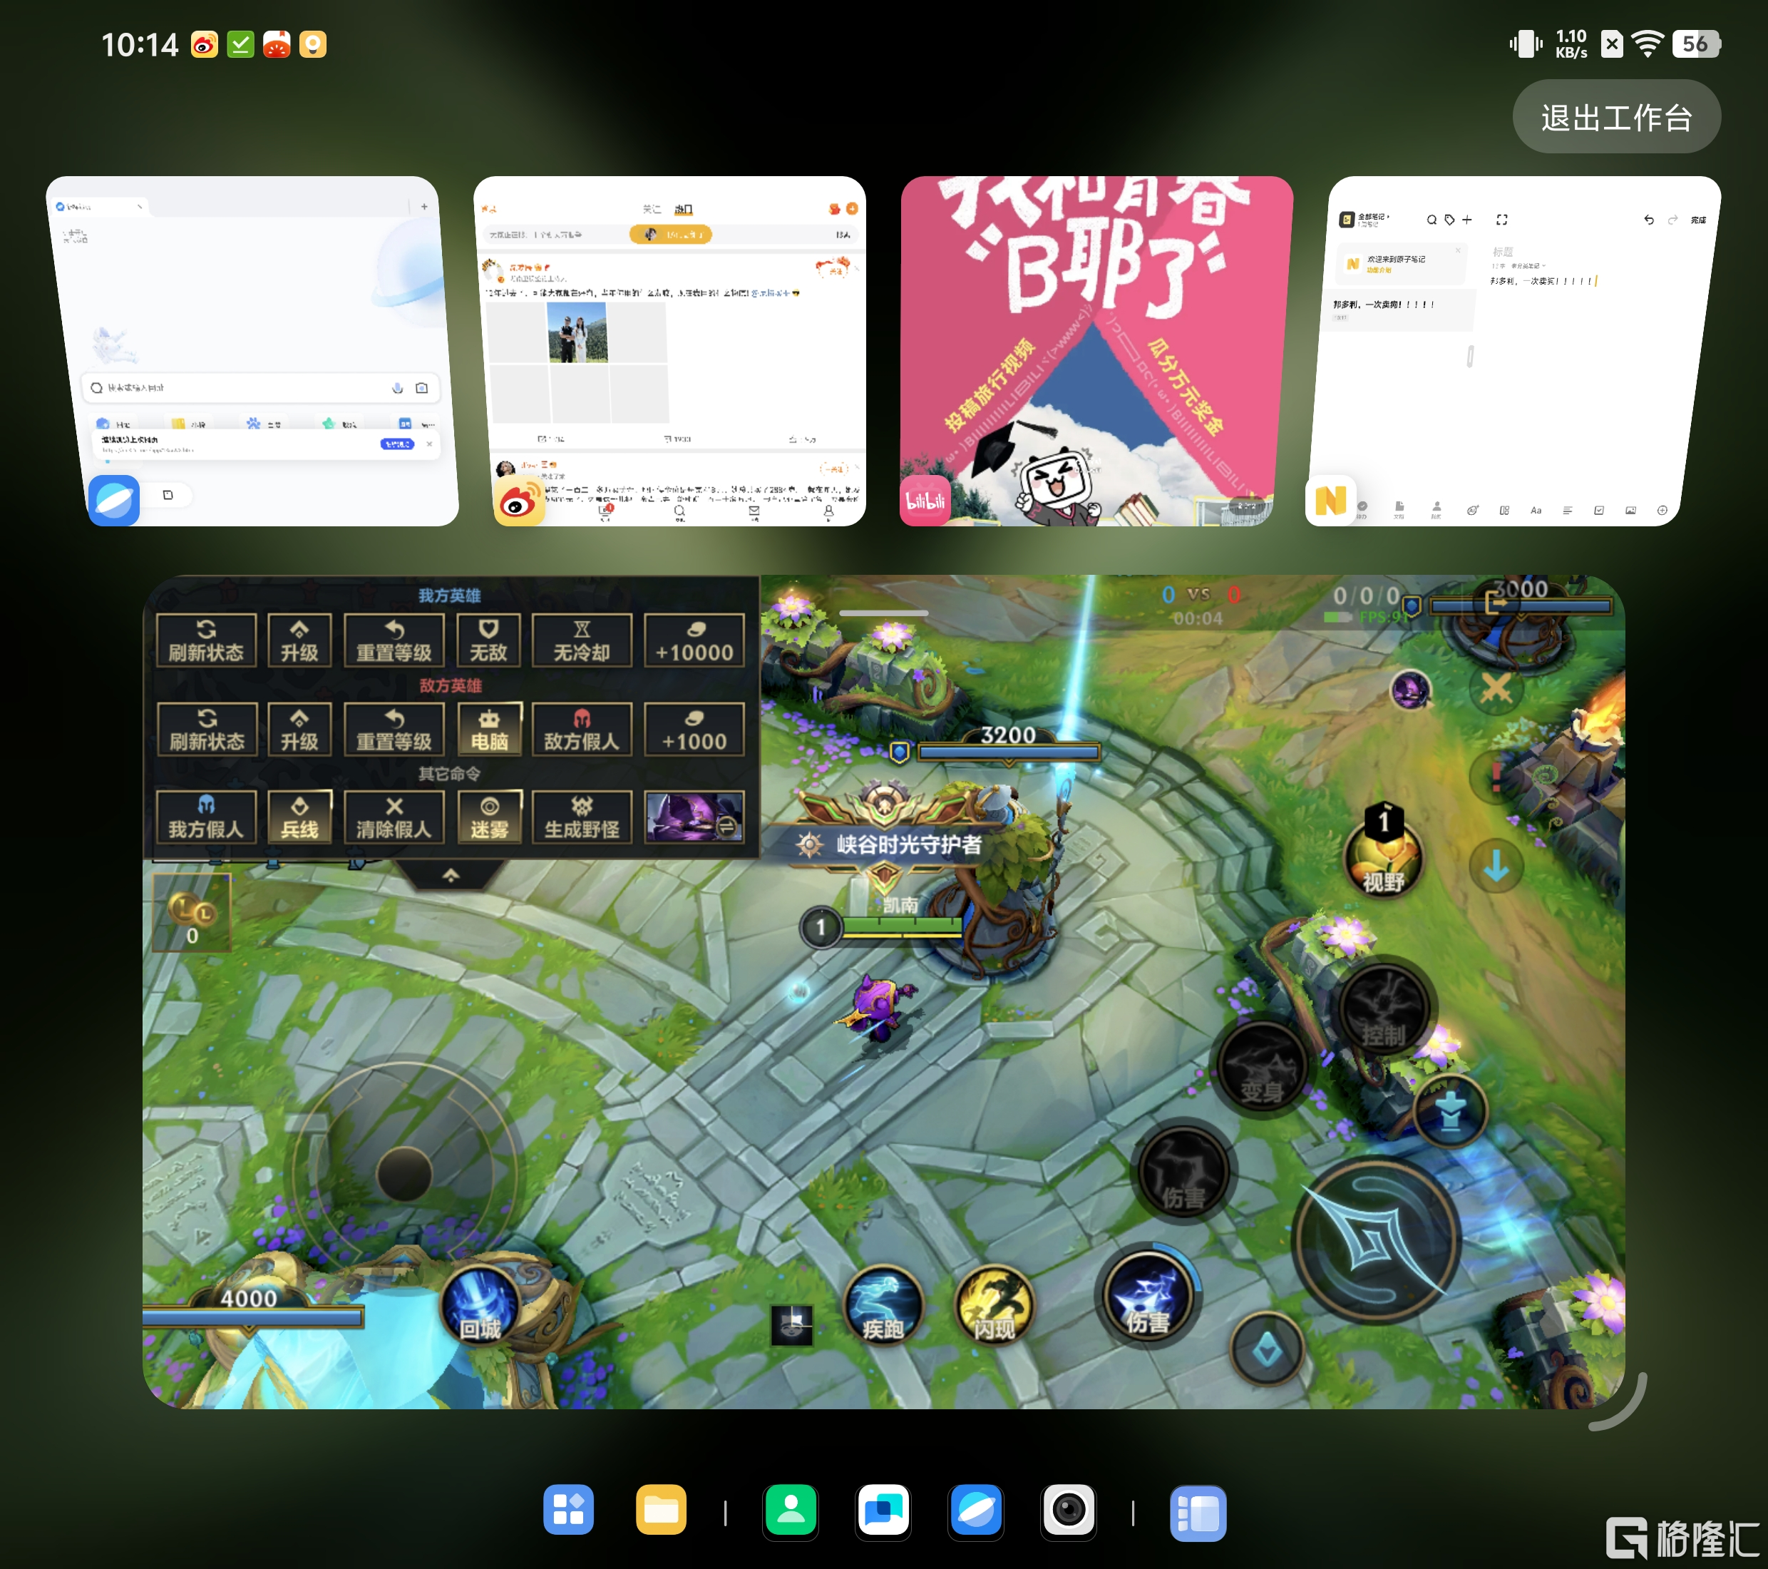
Task: Tap the blue down-arrow ping button
Action: tap(1496, 865)
